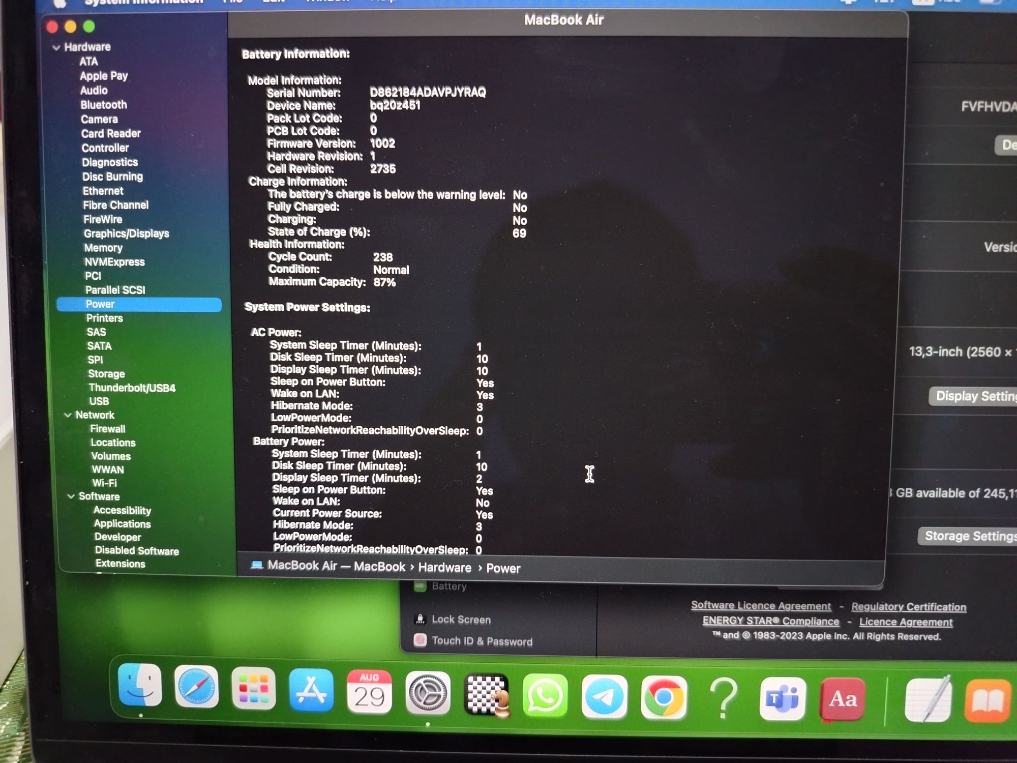The width and height of the screenshot is (1017, 763).
Task: Collapse the Network section
Action: (x=68, y=415)
